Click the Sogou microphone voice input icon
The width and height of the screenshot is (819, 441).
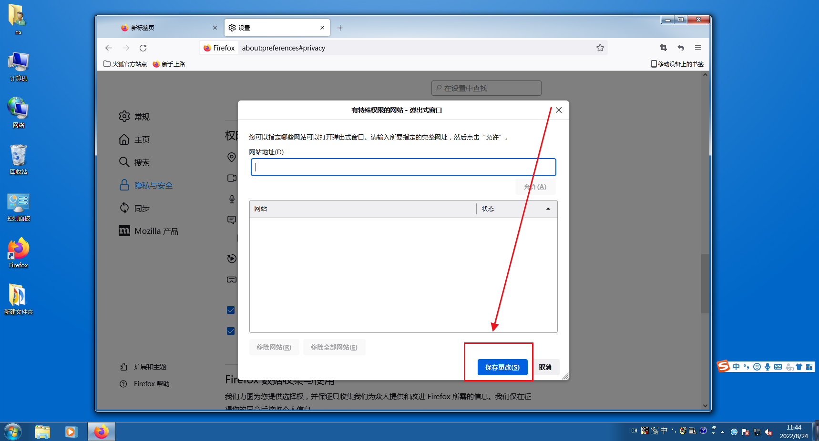coord(768,367)
